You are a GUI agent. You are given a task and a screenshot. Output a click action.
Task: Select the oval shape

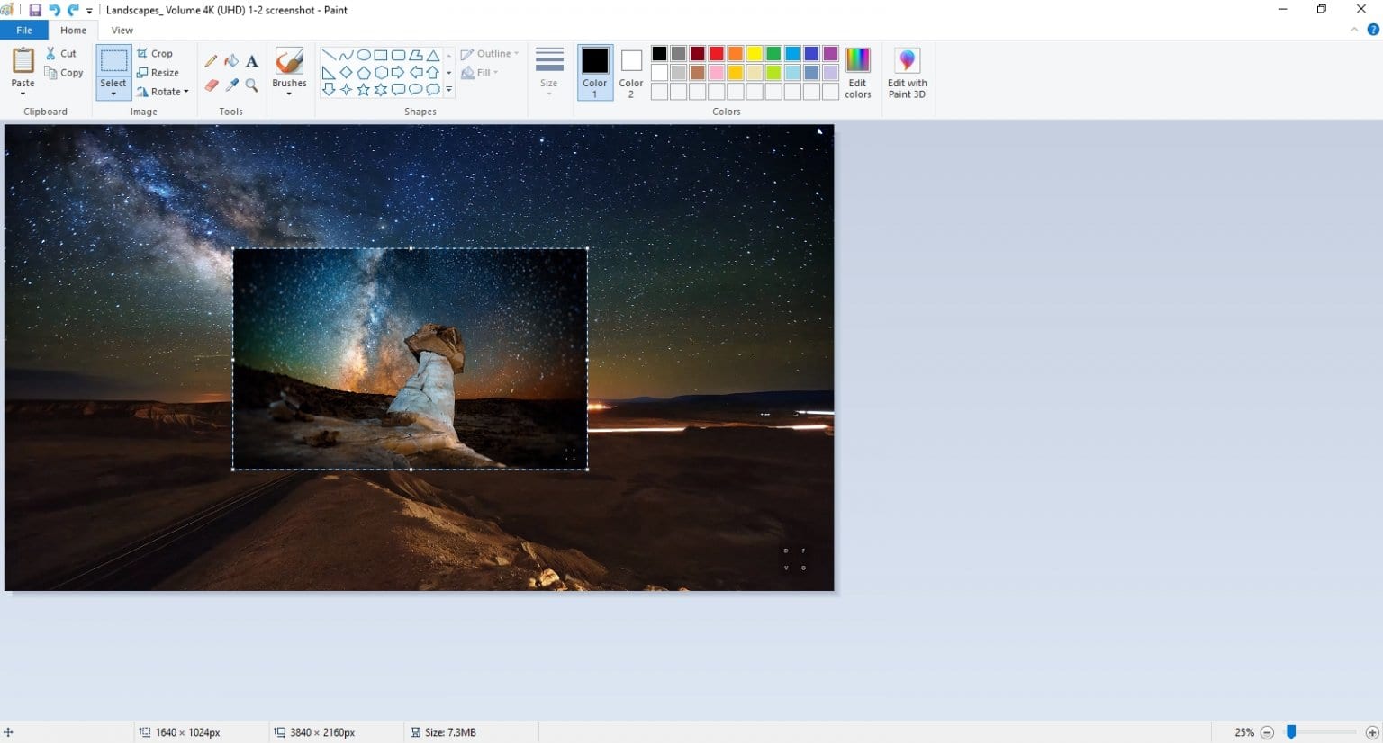point(364,55)
